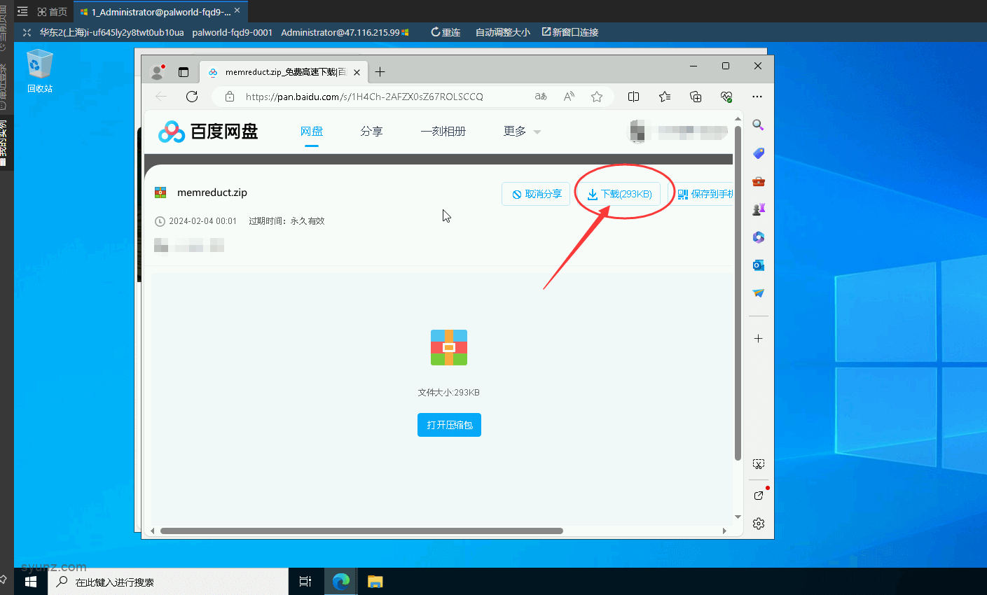Click 新窗口连接 option
Screen dimensions: 987x595
pos(570,32)
